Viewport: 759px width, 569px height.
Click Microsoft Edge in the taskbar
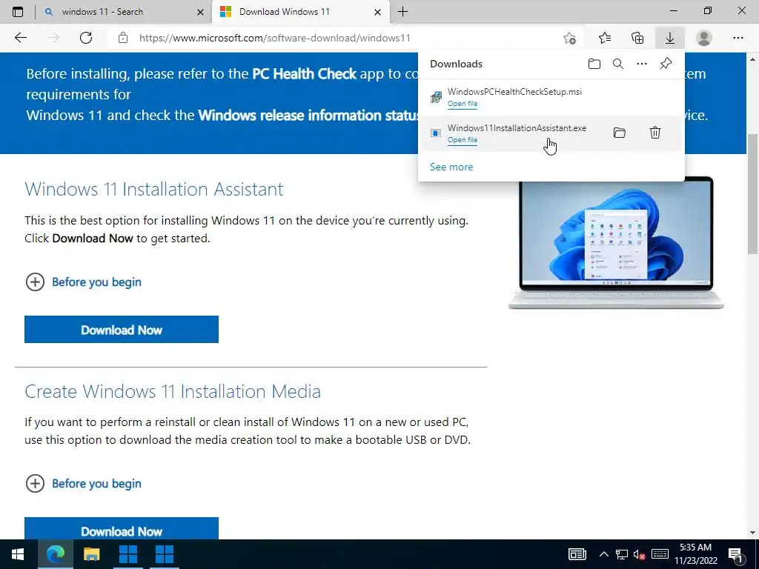point(55,554)
